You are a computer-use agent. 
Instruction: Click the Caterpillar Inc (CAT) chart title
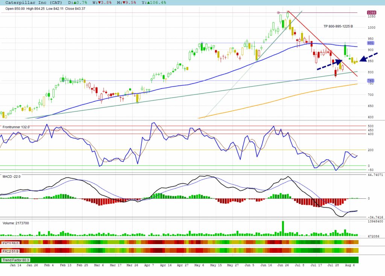click(x=33, y=3)
